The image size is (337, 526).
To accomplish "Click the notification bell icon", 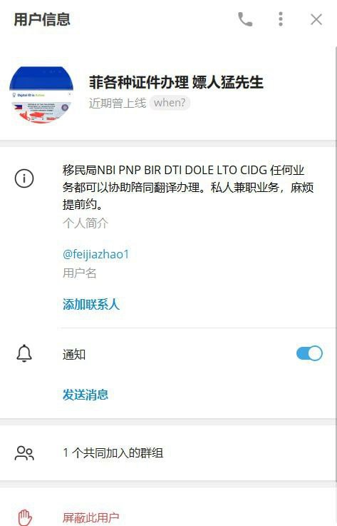I will point(24,353).
